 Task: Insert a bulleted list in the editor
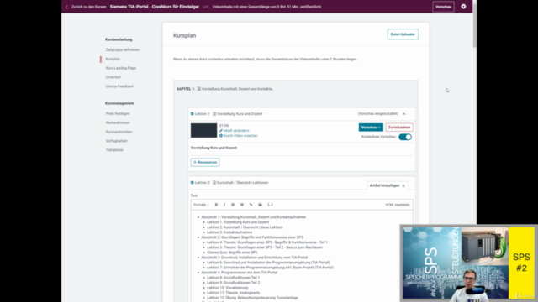[x=242, y=205]
